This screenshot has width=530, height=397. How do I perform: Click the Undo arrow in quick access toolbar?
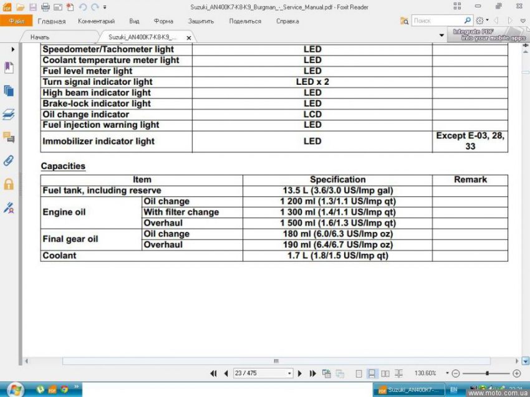click(x=83, y=7)
